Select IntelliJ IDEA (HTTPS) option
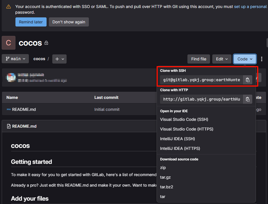 181,148
